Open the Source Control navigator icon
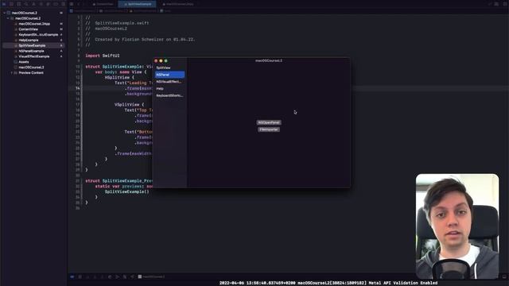This screenshot has height=286, width=509. (x=12, y=4)
